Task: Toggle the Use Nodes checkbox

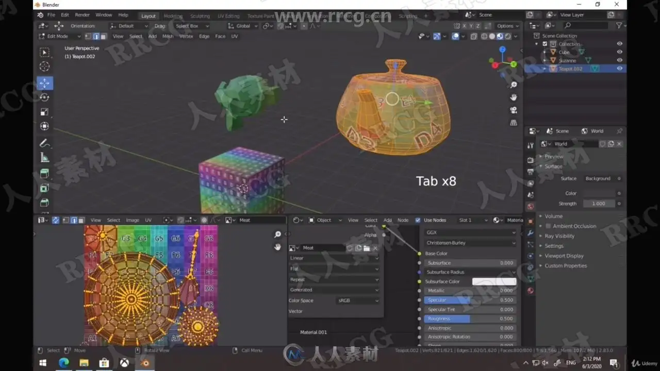Action: tap(418, 220)
